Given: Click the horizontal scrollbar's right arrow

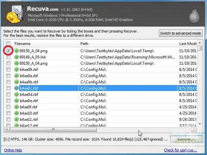Looking at the screenshot, I should 194,129.
